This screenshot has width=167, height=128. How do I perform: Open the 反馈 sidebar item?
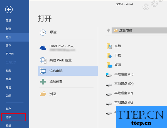click(x=8, y=126)
